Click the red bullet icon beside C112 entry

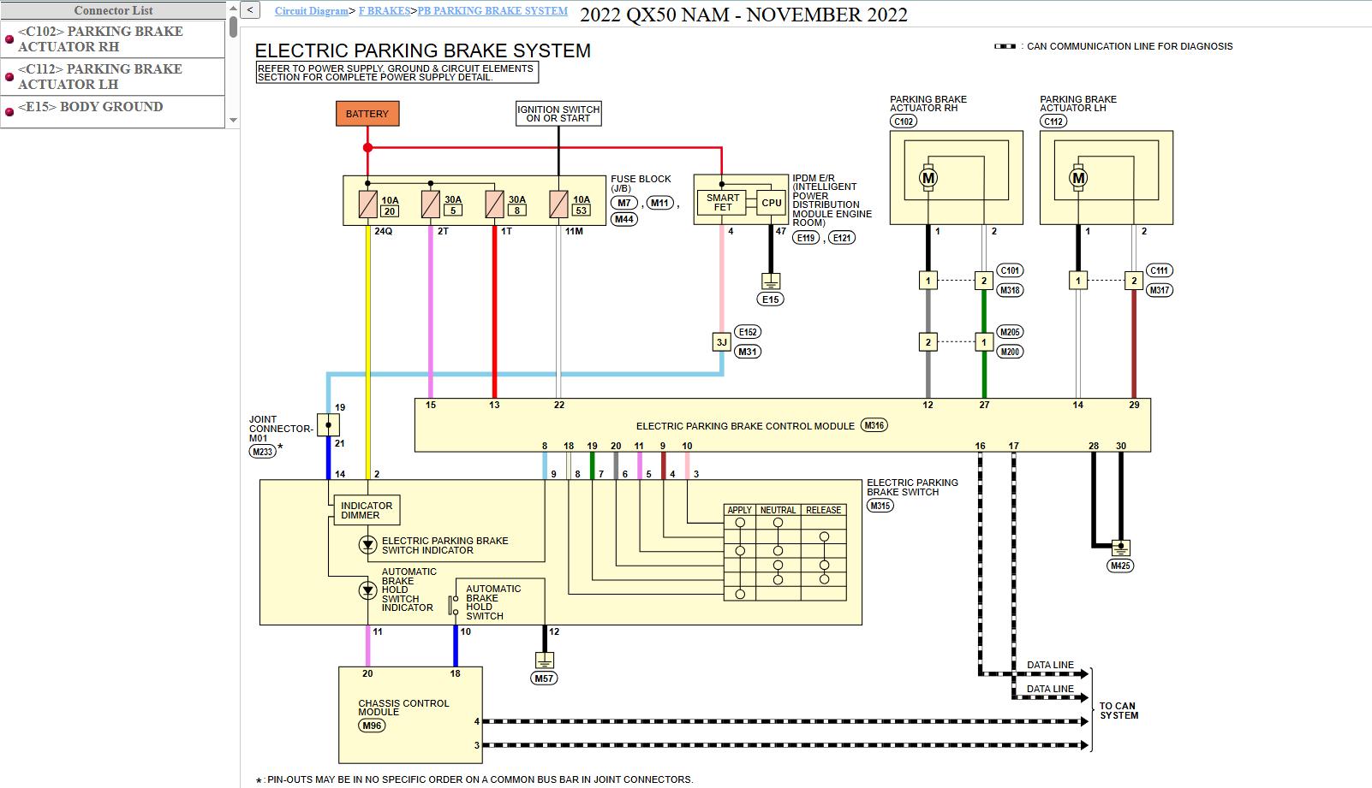9,77
